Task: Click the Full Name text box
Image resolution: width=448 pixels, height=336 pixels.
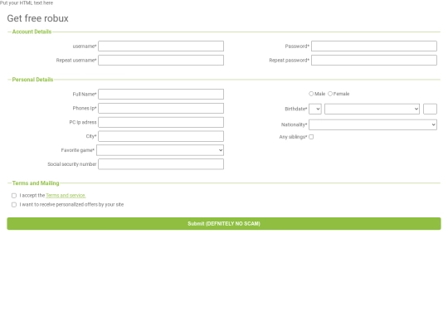Action: (161, 94)
